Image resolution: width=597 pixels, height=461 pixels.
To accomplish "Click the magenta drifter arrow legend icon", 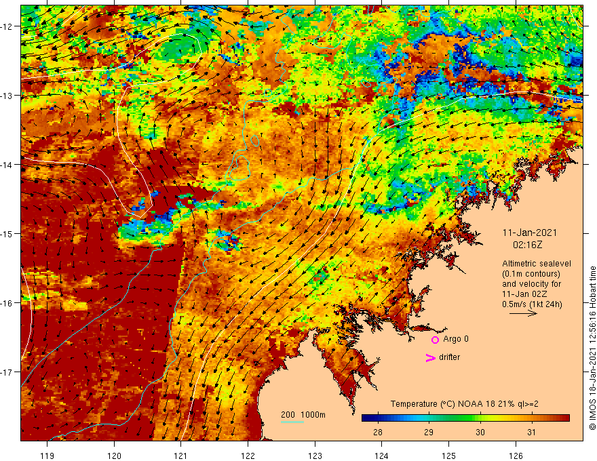I will 430,357.
